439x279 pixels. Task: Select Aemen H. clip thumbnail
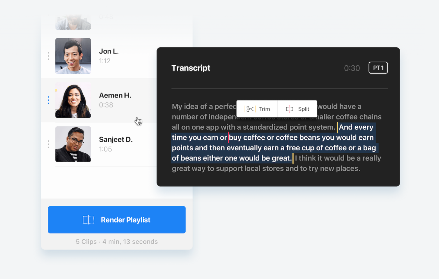(73, 100)
